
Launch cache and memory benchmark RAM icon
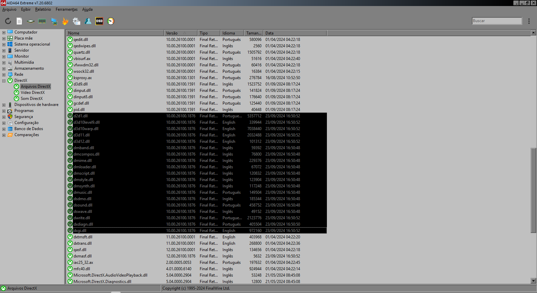click(x=42, y=21)
